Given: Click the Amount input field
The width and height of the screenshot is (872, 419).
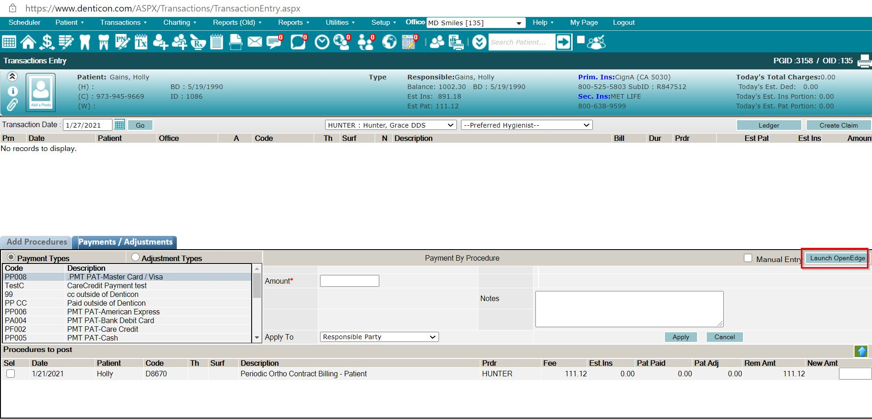Looking at the screenshot, I should (x=349, y=281).
